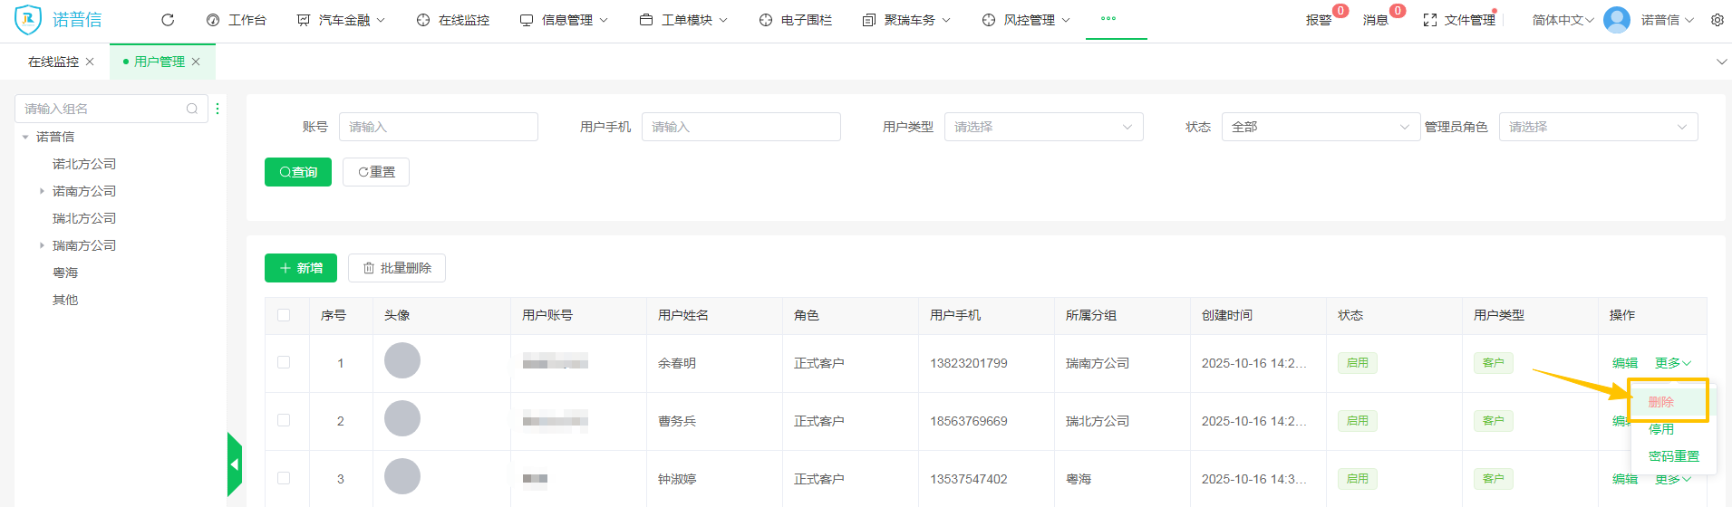Click the green 查询 button

click(x=298, y=172)
